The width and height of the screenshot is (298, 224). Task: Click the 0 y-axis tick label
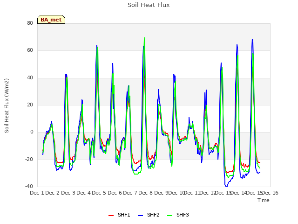(32, 132)
